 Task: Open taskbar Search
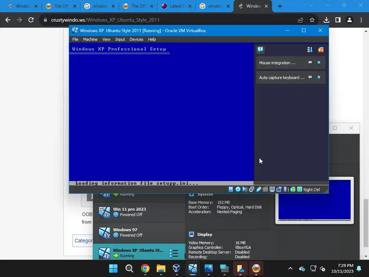(x=129, y=268)
